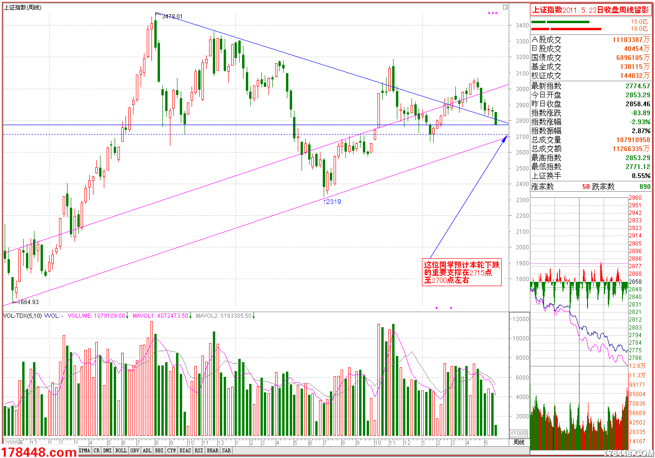Click the 指数涨幅 value -2.93%
The height and width of the screenshot is (458, 655).
[x=641, y=122]
